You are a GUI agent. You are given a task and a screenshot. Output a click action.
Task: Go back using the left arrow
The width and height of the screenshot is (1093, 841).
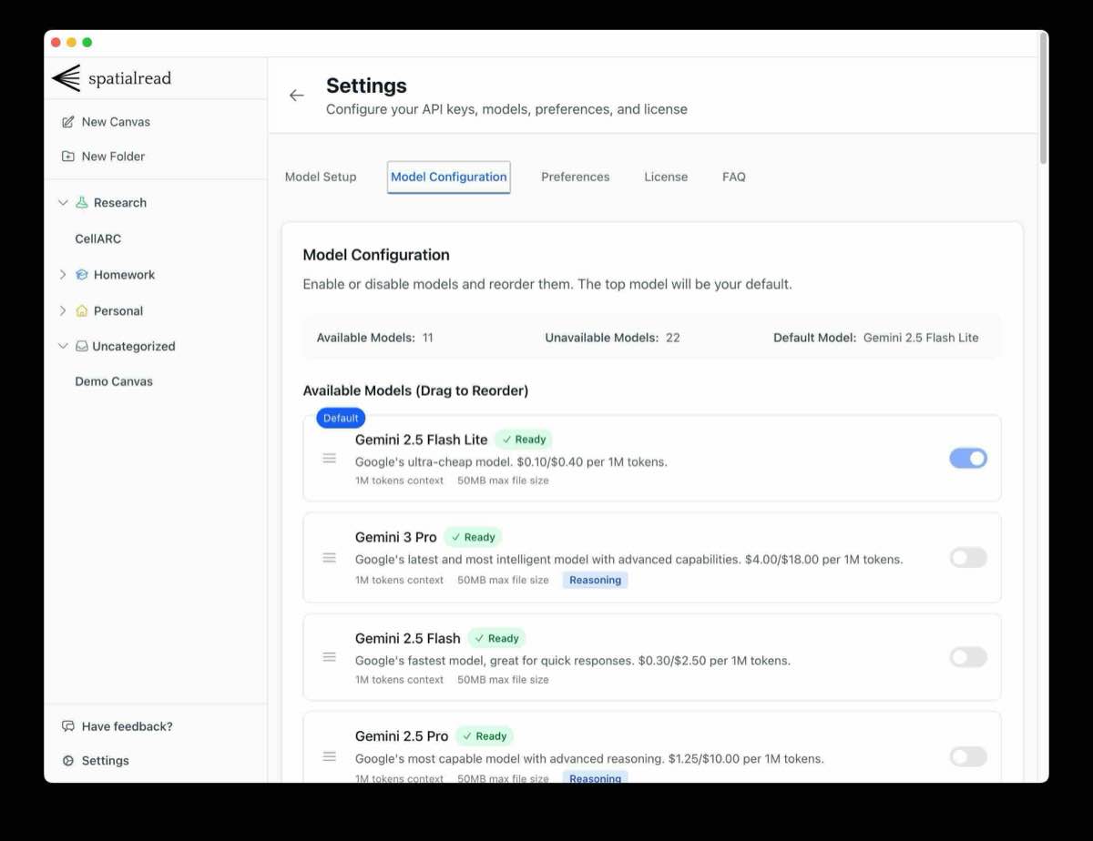[296, 96]
